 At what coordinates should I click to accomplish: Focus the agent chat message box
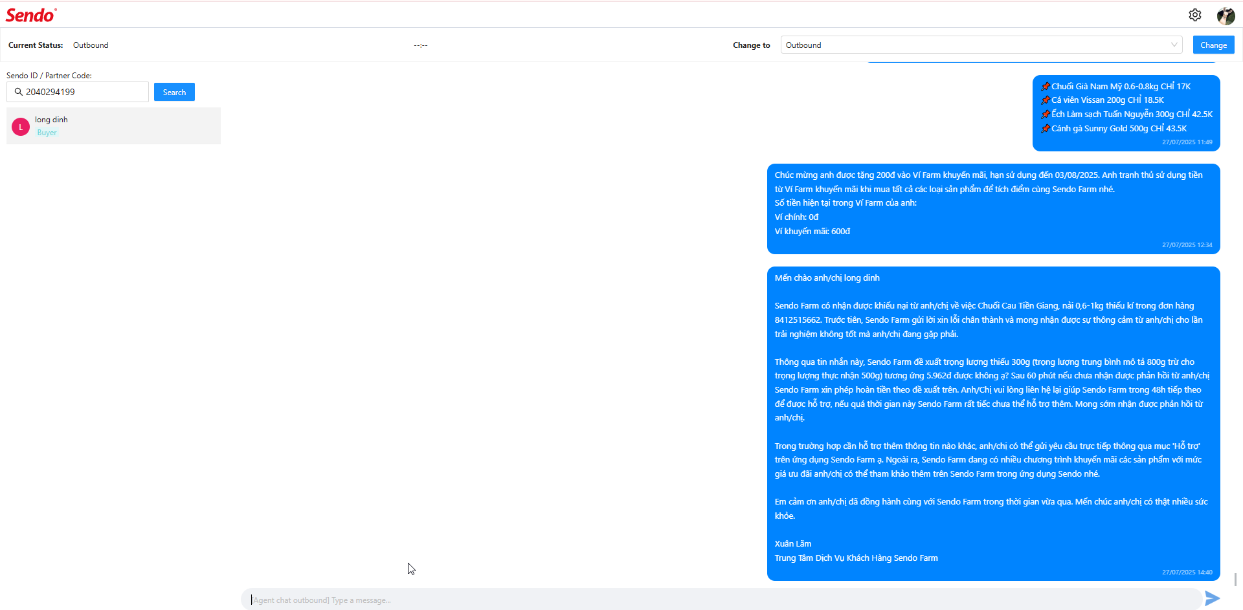pos(721,600)
